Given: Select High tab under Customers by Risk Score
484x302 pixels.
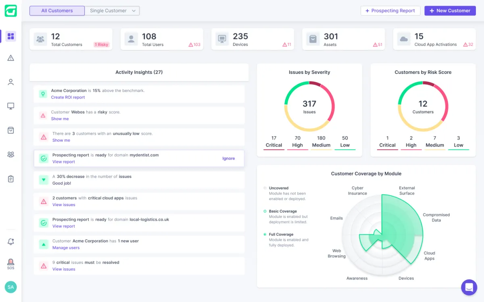Looking at the screenshot, I should tap(411, 142).
